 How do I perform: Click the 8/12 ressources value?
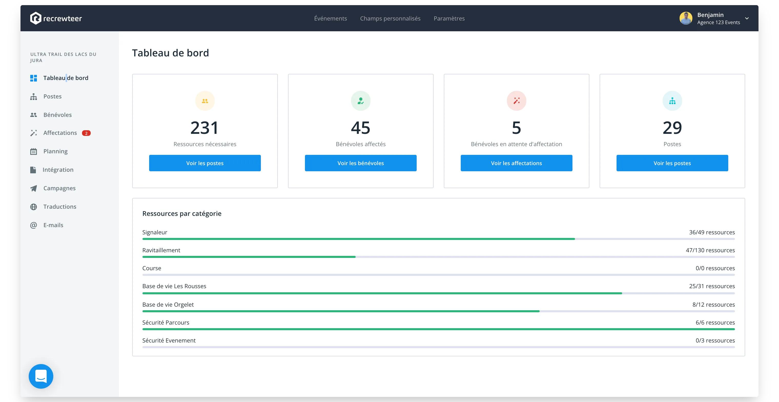click(x=714, y=305)
